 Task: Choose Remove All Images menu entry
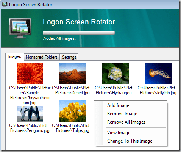tap(130, 122)
